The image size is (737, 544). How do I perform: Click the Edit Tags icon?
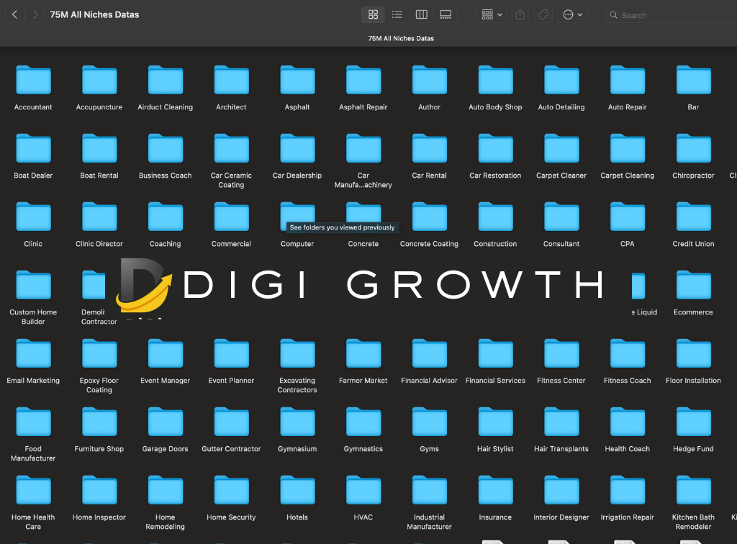[544, 14]
